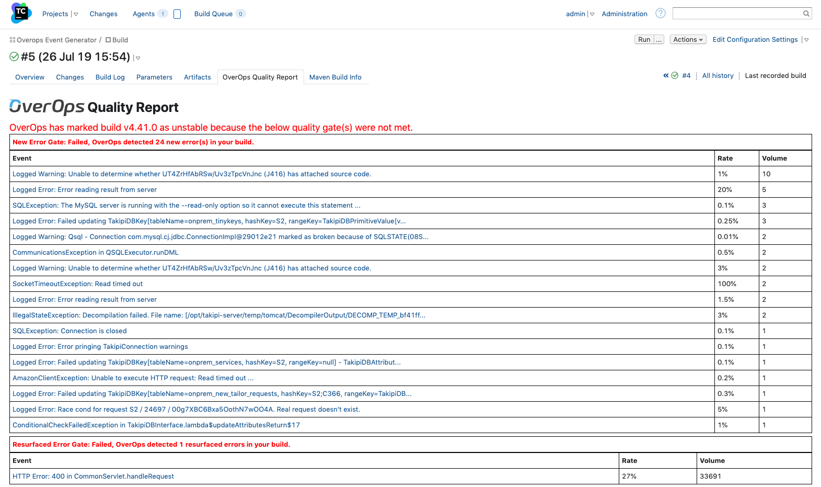821x487 pixels.
Task: Expand the Edit Configuration Settings dropdown arrow
Action: pyautogui.click(x=806, y=40)
